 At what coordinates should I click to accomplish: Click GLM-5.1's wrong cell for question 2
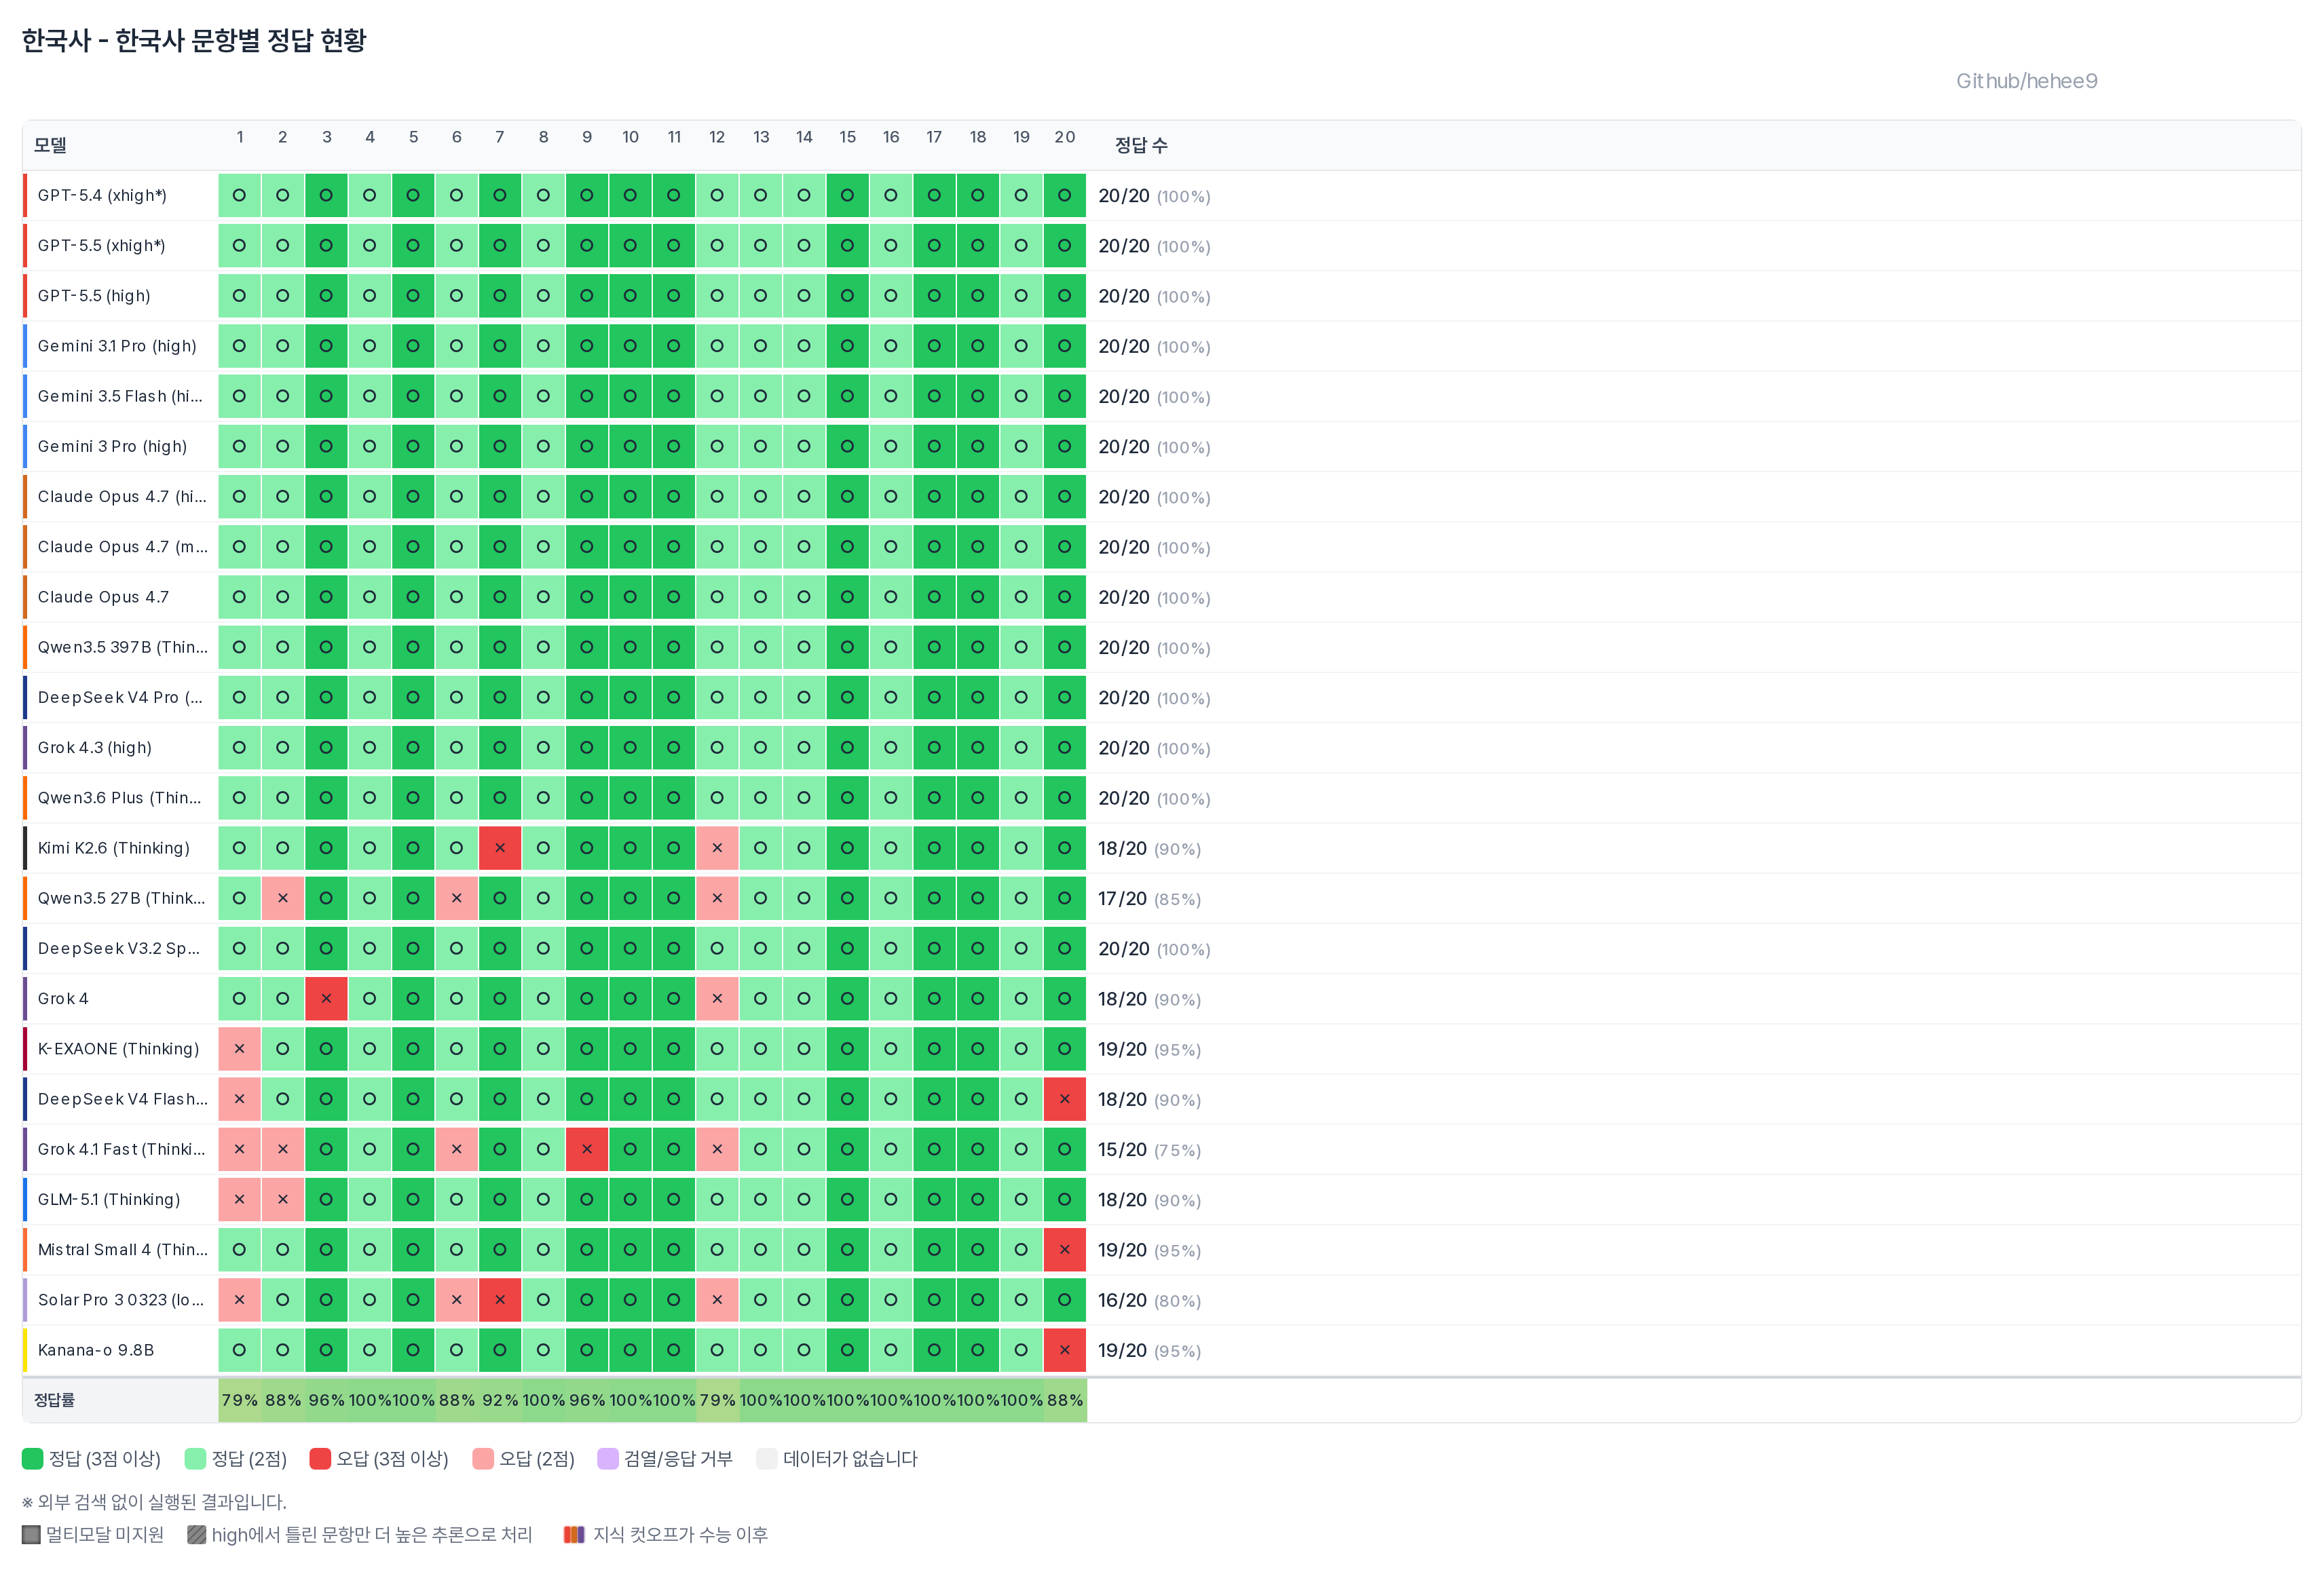(x=283, y=1200)
